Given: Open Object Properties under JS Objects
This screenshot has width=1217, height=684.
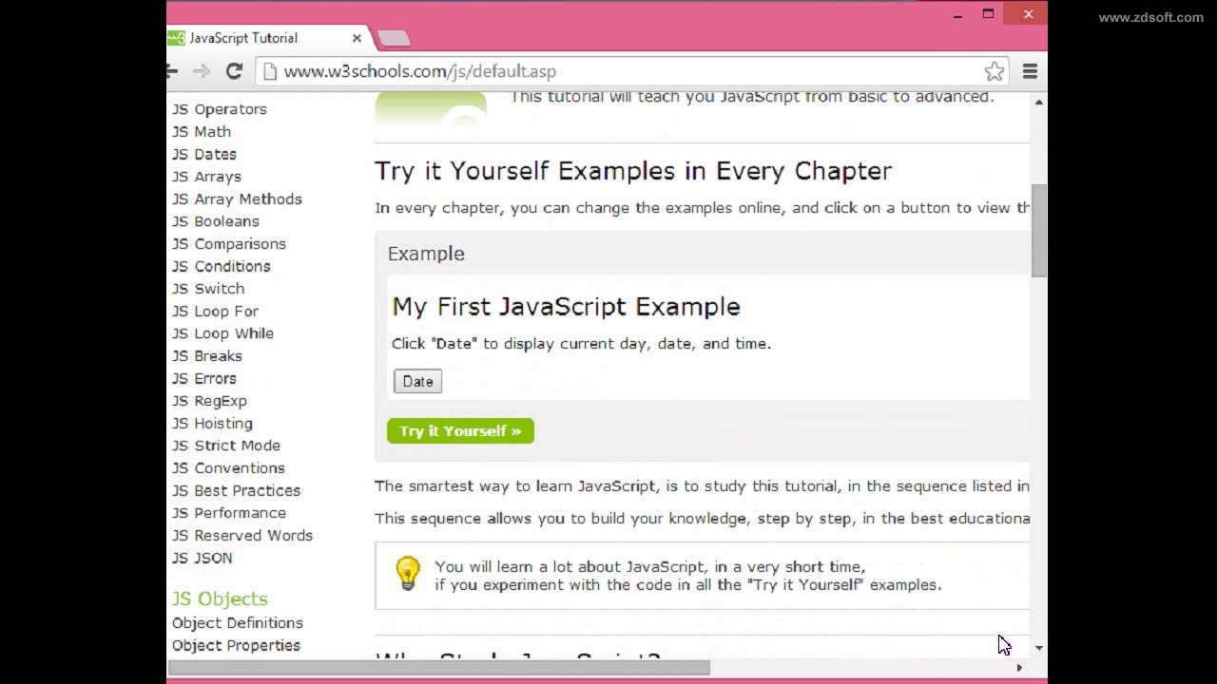Looking at the screenshot, I should (x=236, y=646).
